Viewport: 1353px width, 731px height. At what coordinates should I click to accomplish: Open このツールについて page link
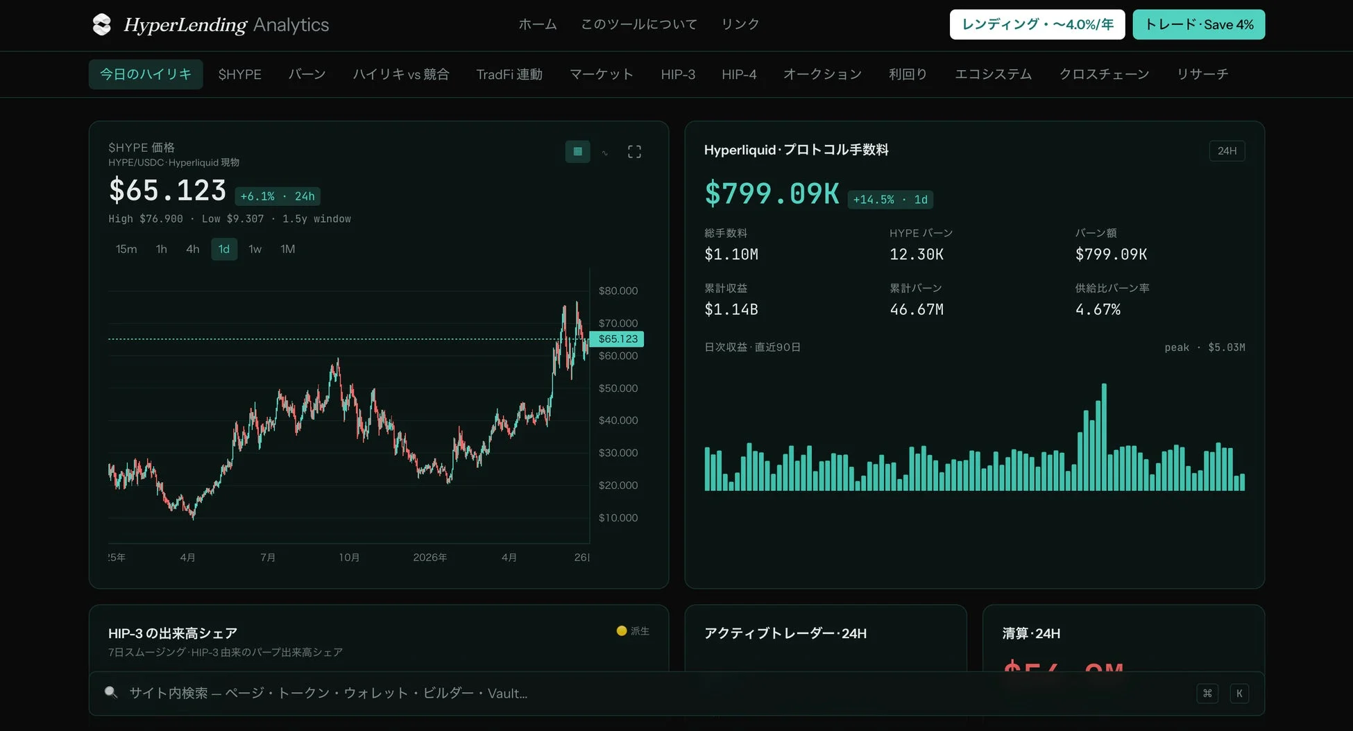point(639,24)
